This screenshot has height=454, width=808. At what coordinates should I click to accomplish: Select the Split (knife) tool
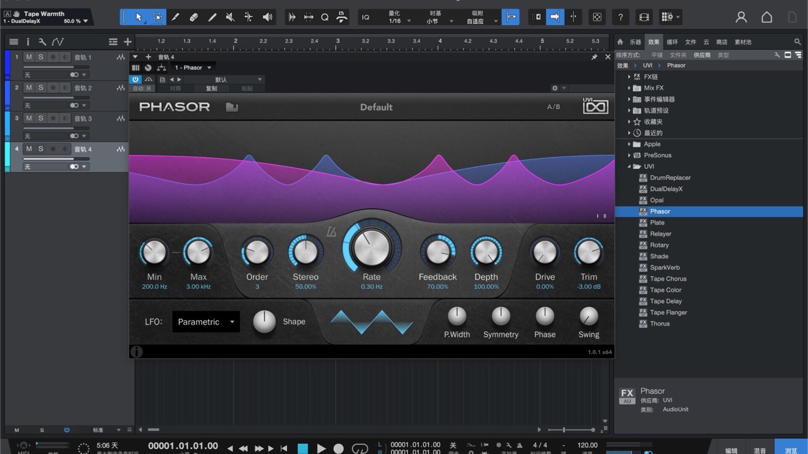(x=175, y=17)
